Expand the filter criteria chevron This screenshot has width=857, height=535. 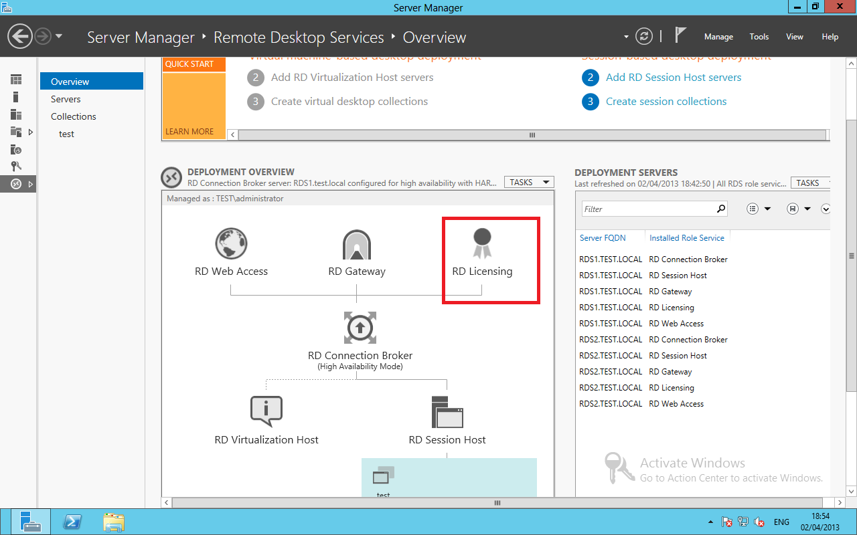(x=826, y=209)
